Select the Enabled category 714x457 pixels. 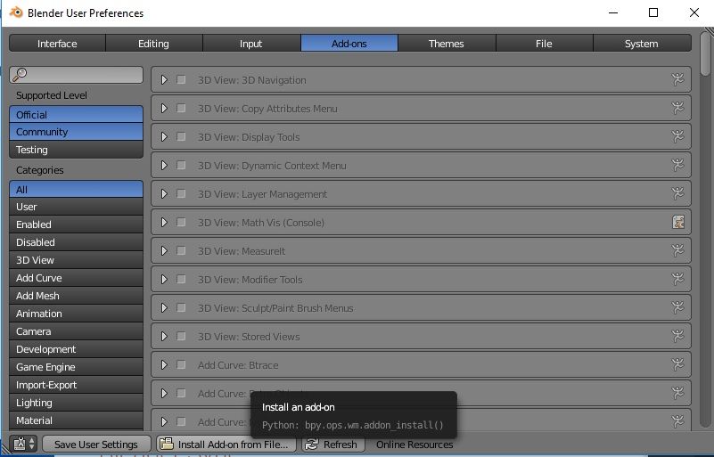(x=76, y=224)
